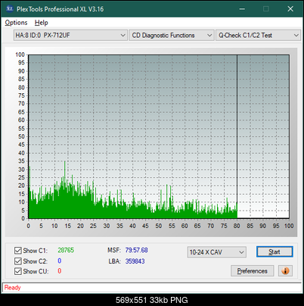This screenshot has width=304, height=306.
Task: Click the LBA label
Action: (115, 261)
